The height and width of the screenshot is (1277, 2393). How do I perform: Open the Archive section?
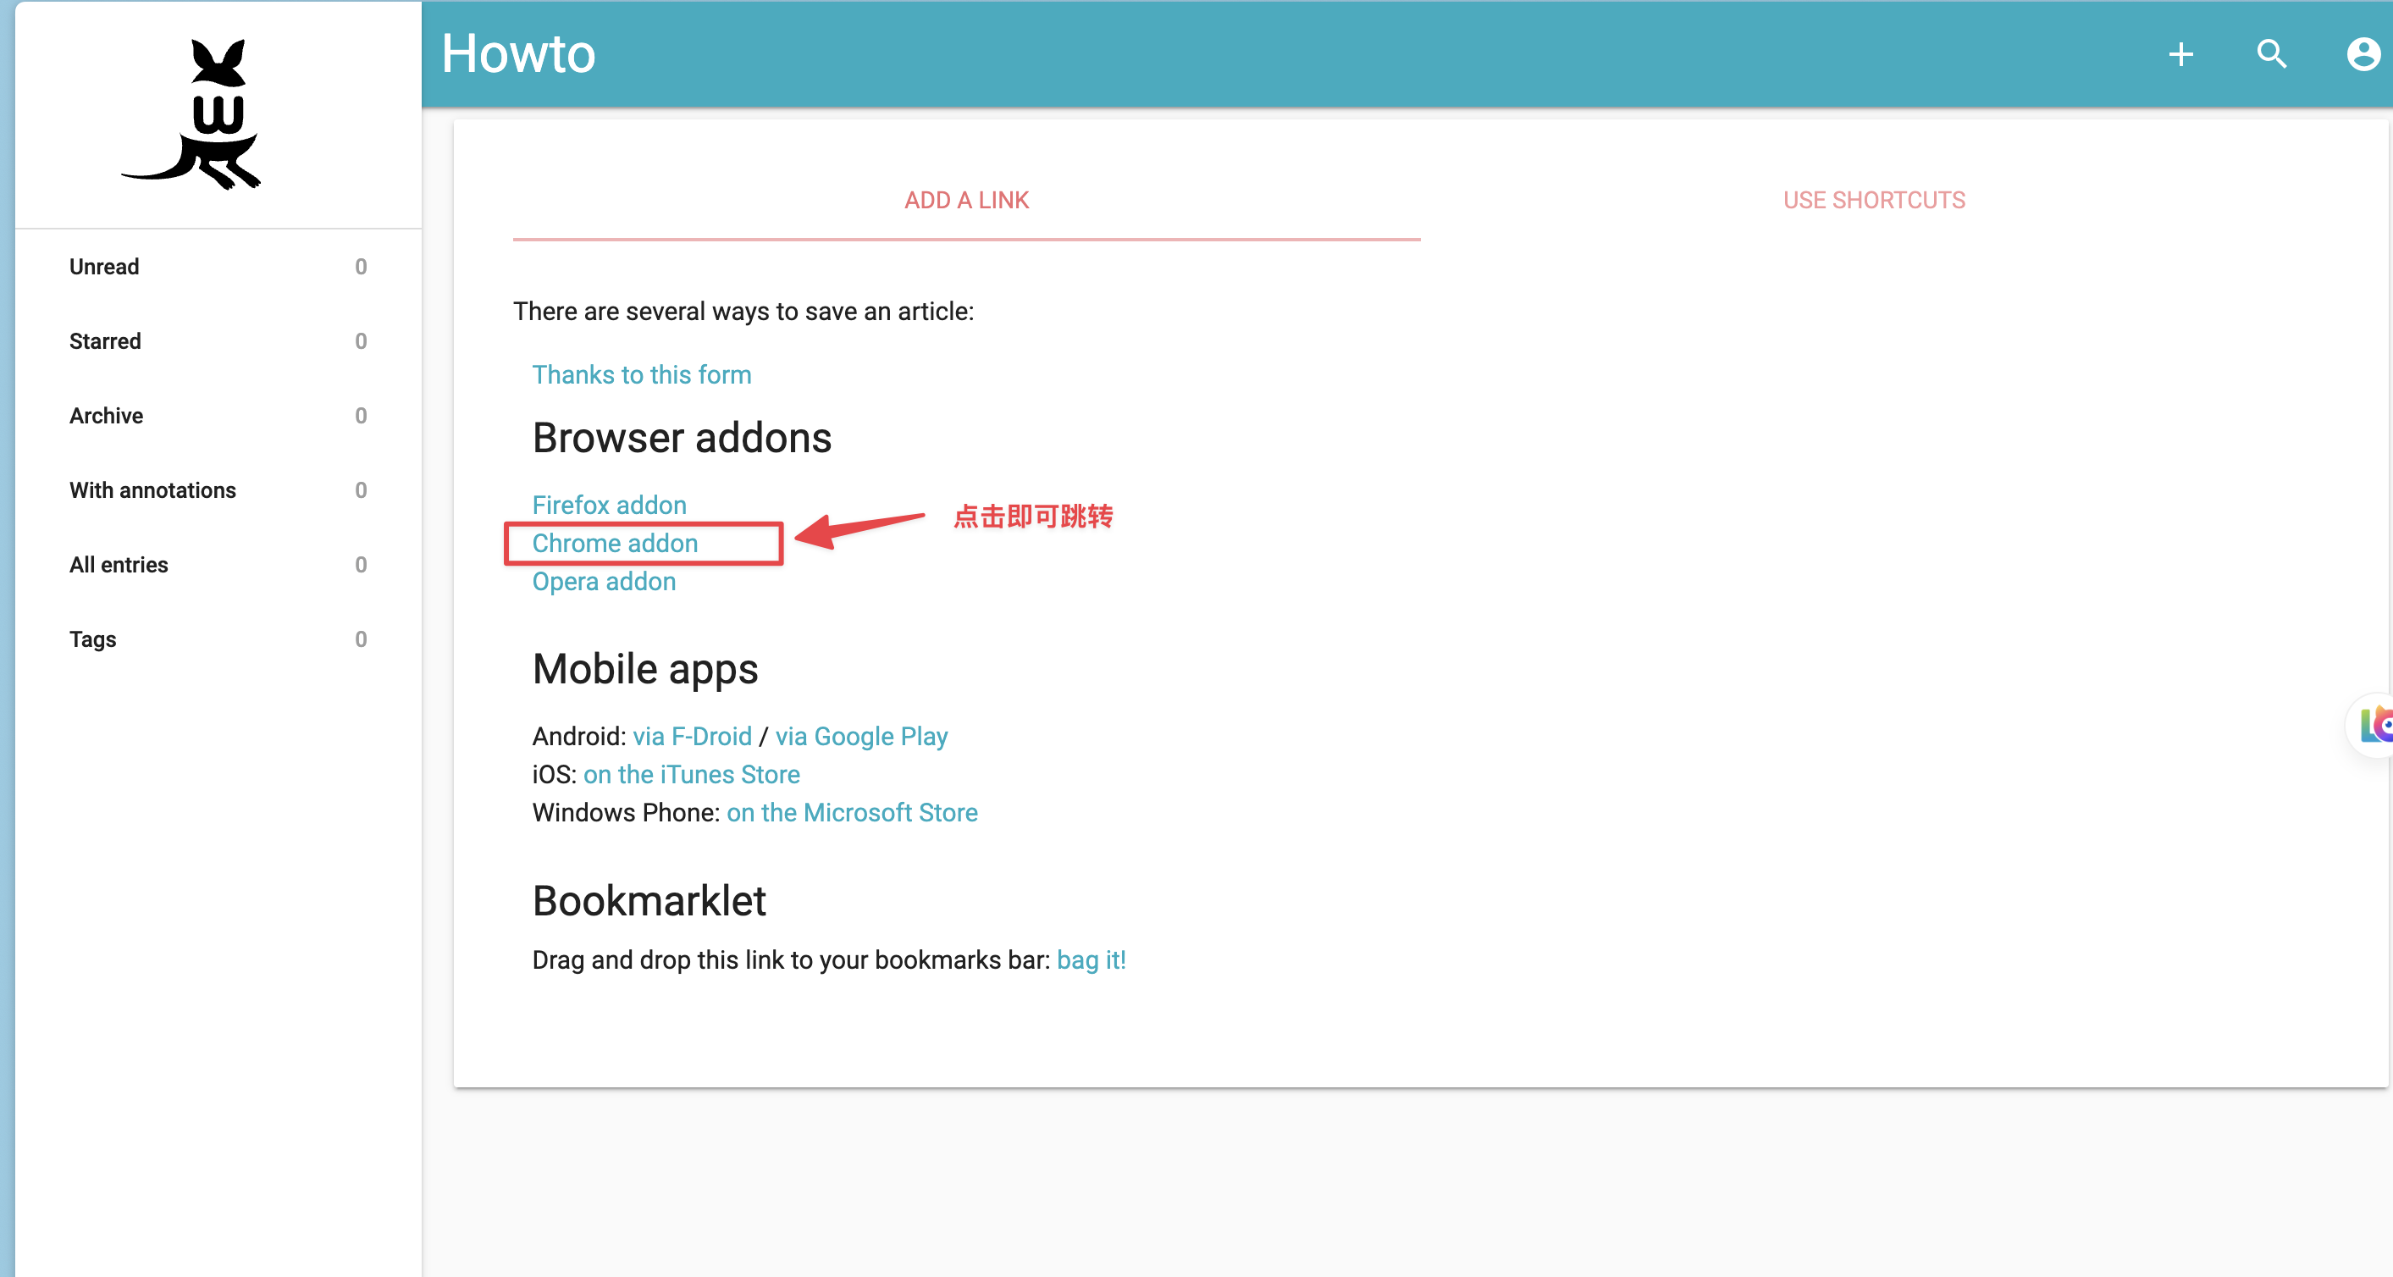coord(218,415)
